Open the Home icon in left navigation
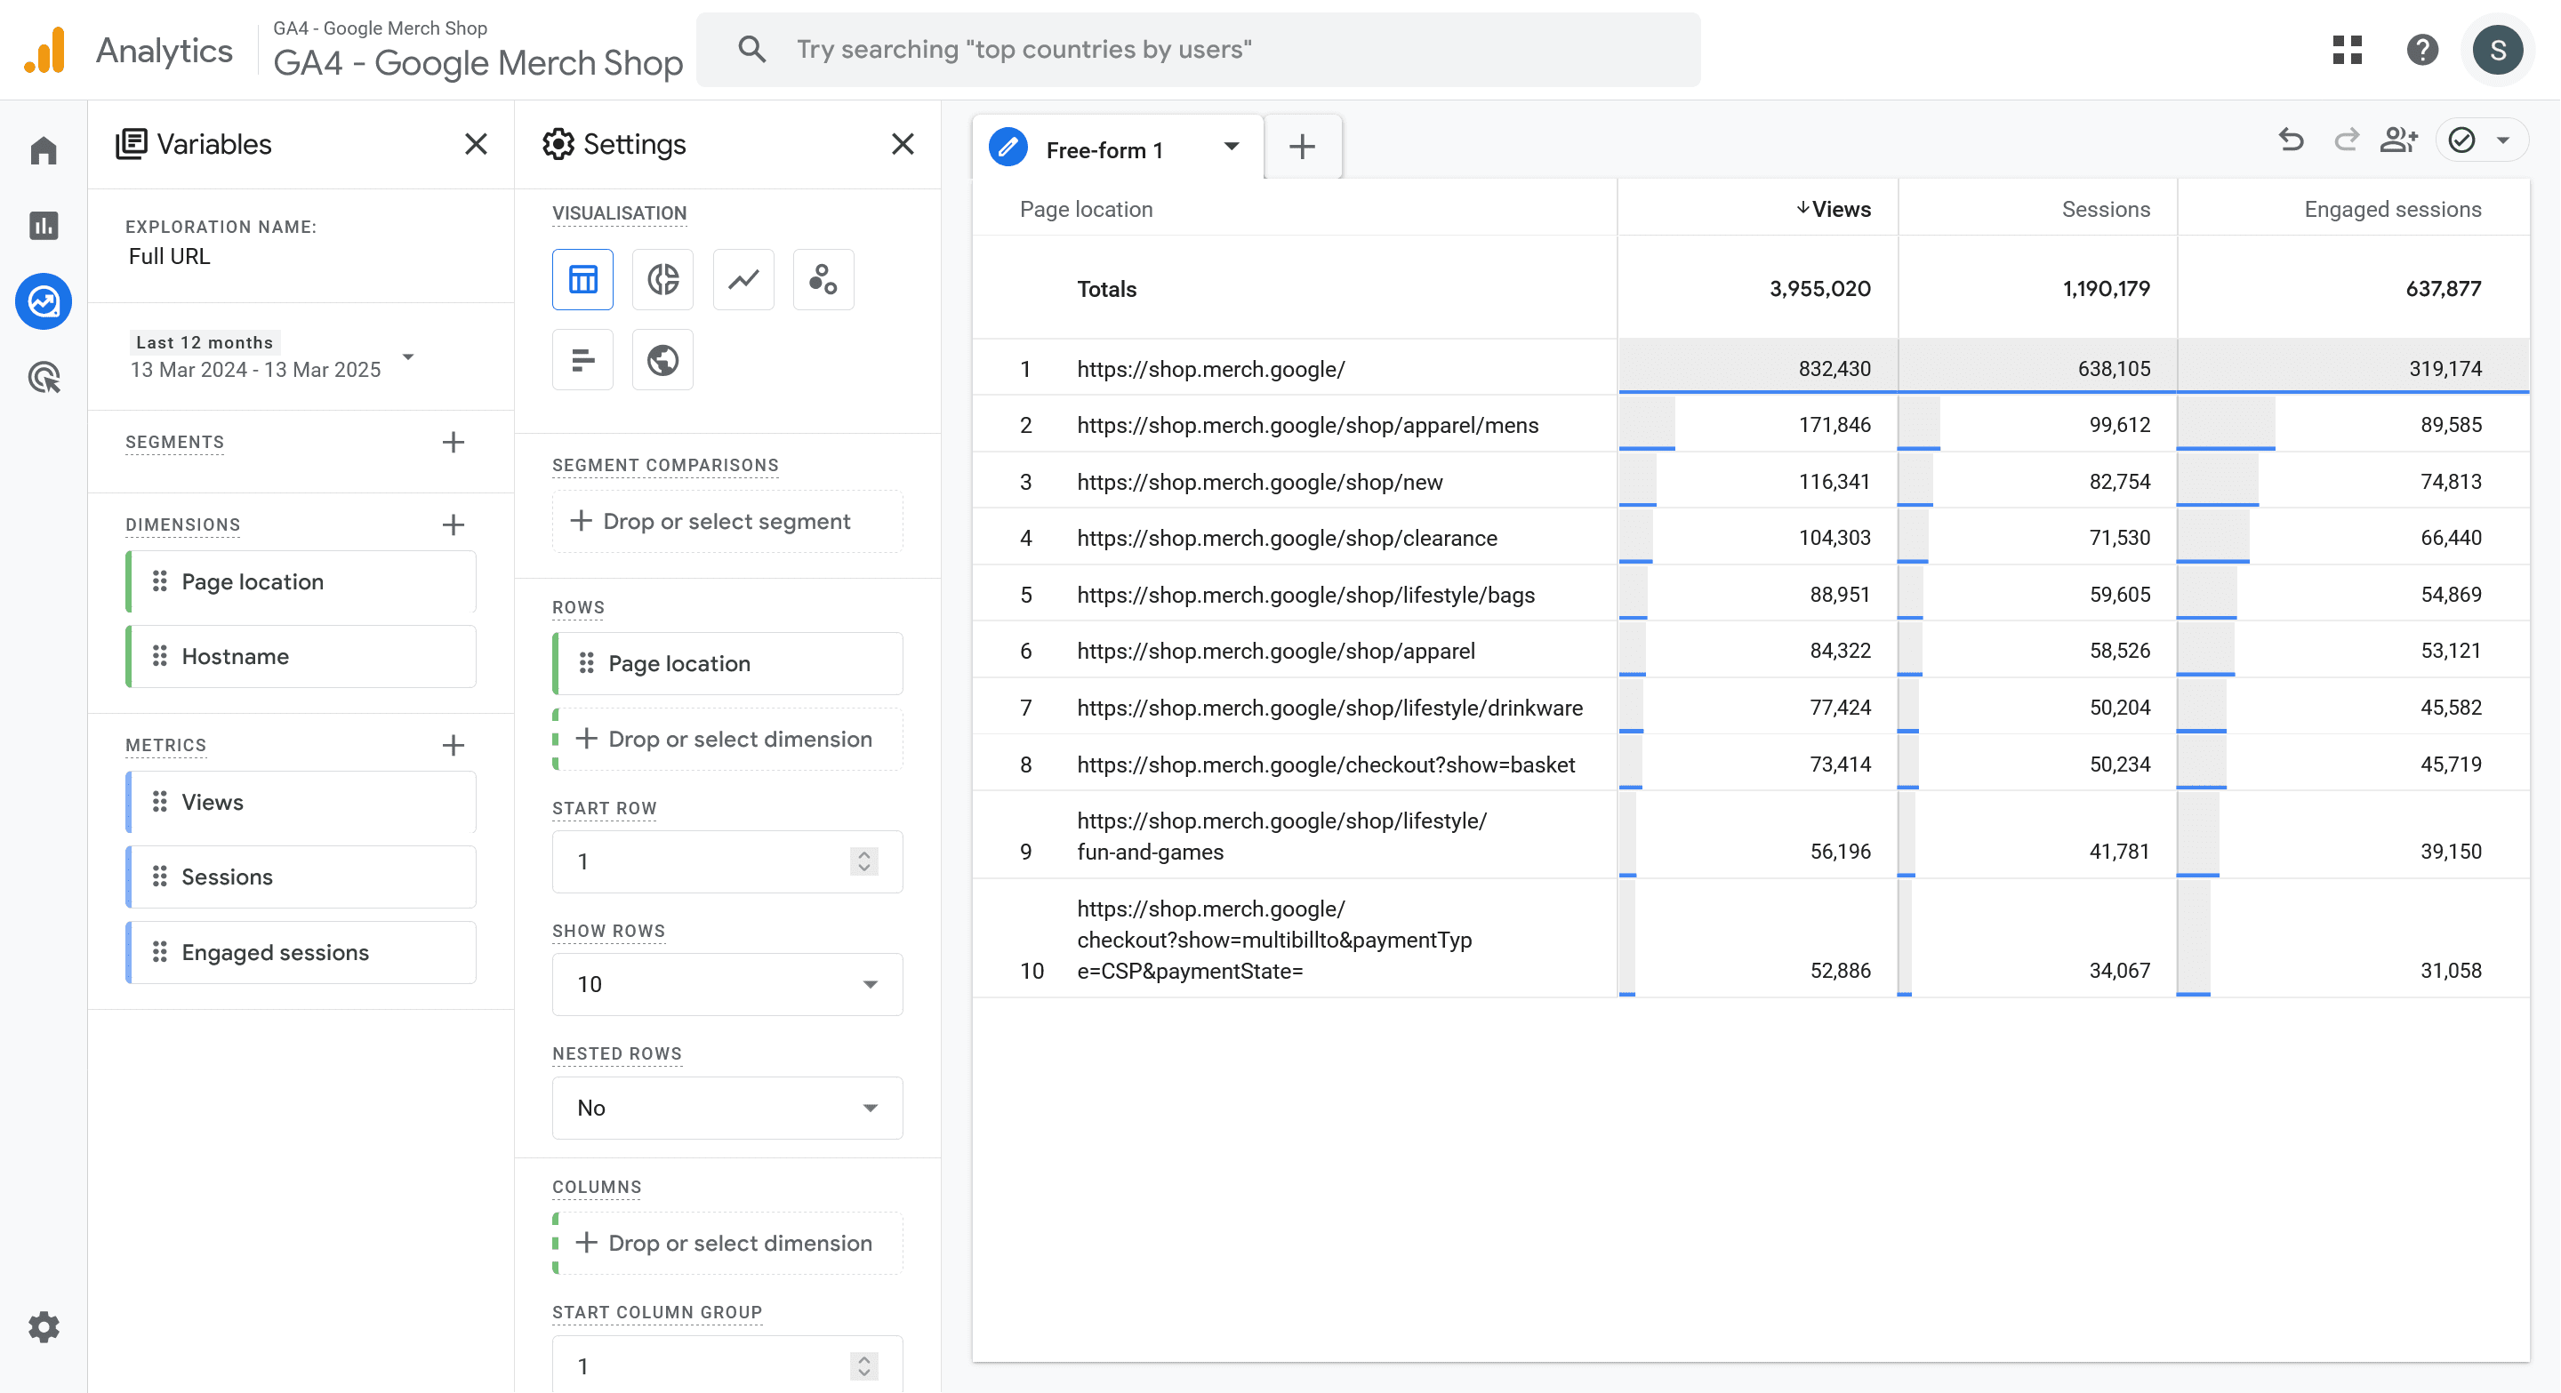The image size is (2561, 1393). coord(44,151)
